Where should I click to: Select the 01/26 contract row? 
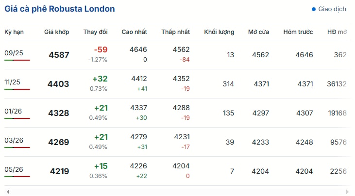click(x=178, y=113)
